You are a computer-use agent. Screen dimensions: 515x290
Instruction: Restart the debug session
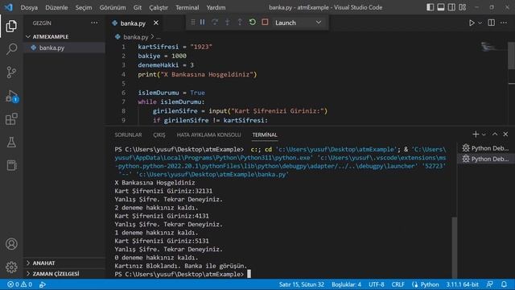(252, 23)
